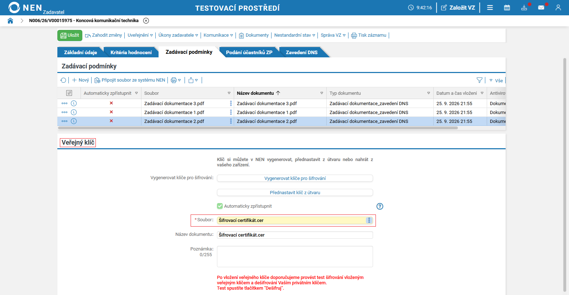Image resolution: width=569 pixels, height=295 pixels.
Task: Open file options menu in Soubor field
Action: tap(369, 220)
